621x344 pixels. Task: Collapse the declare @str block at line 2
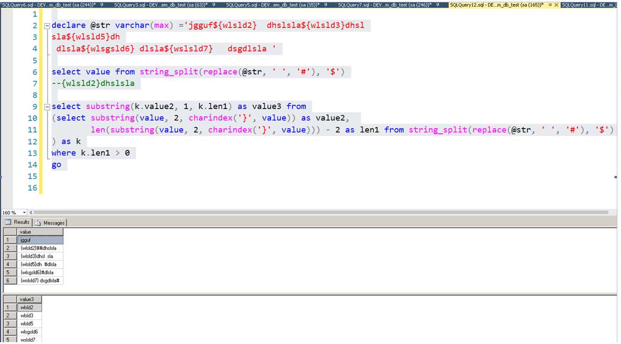click(47, 26)
